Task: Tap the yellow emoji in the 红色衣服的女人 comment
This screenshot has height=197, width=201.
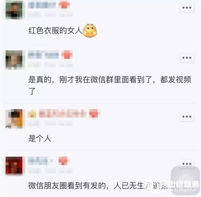Action: tap(90, 31)
